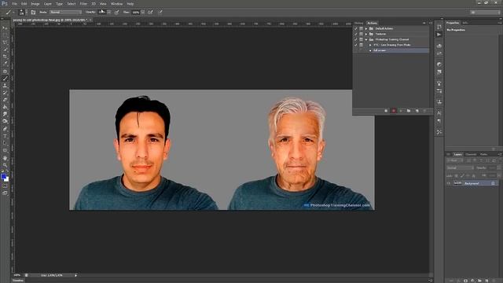Switch to the Channels tab in layers panel
The width and height of the screenshot is (503, 283).
click(x=471, y=154)
